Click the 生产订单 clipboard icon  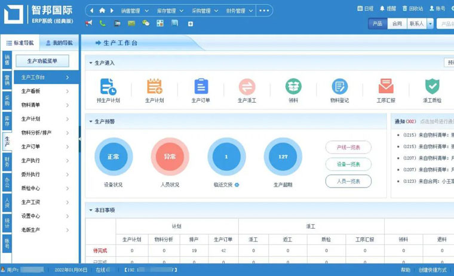[201, 87]
